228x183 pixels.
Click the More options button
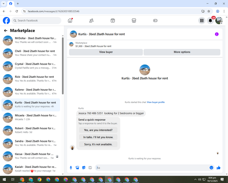coord(182,52)
